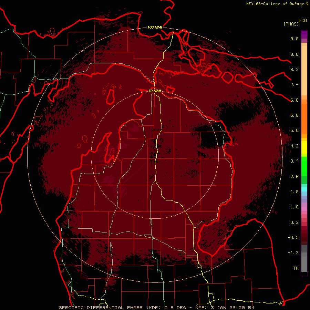This screenshot has width=310, height=310.
Task: Pick the green segment of the color bar
Action: point(304,166)
